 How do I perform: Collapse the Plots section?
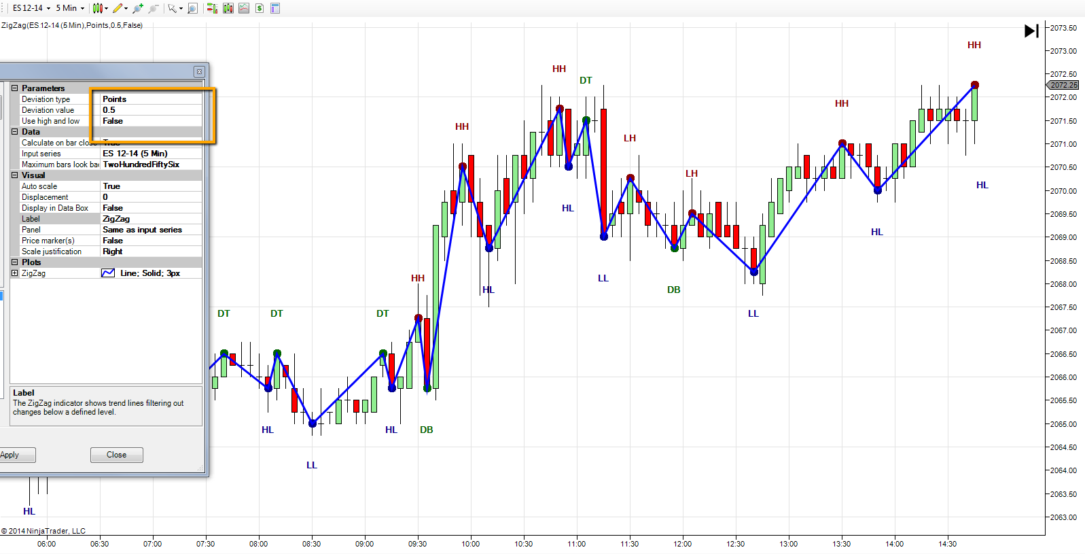click(x=15, y=262)
